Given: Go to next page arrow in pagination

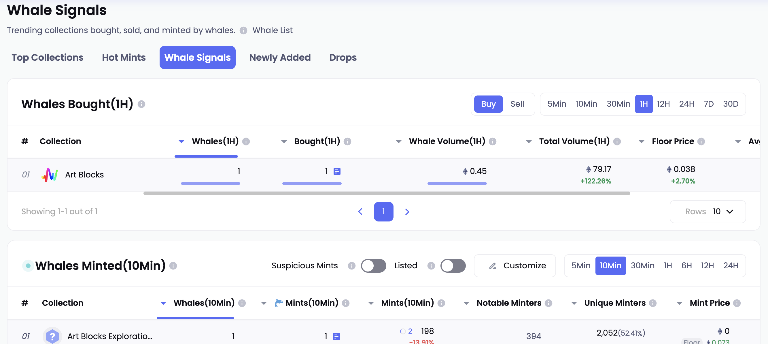Looking at the screenshot, I should click(407, 212).
